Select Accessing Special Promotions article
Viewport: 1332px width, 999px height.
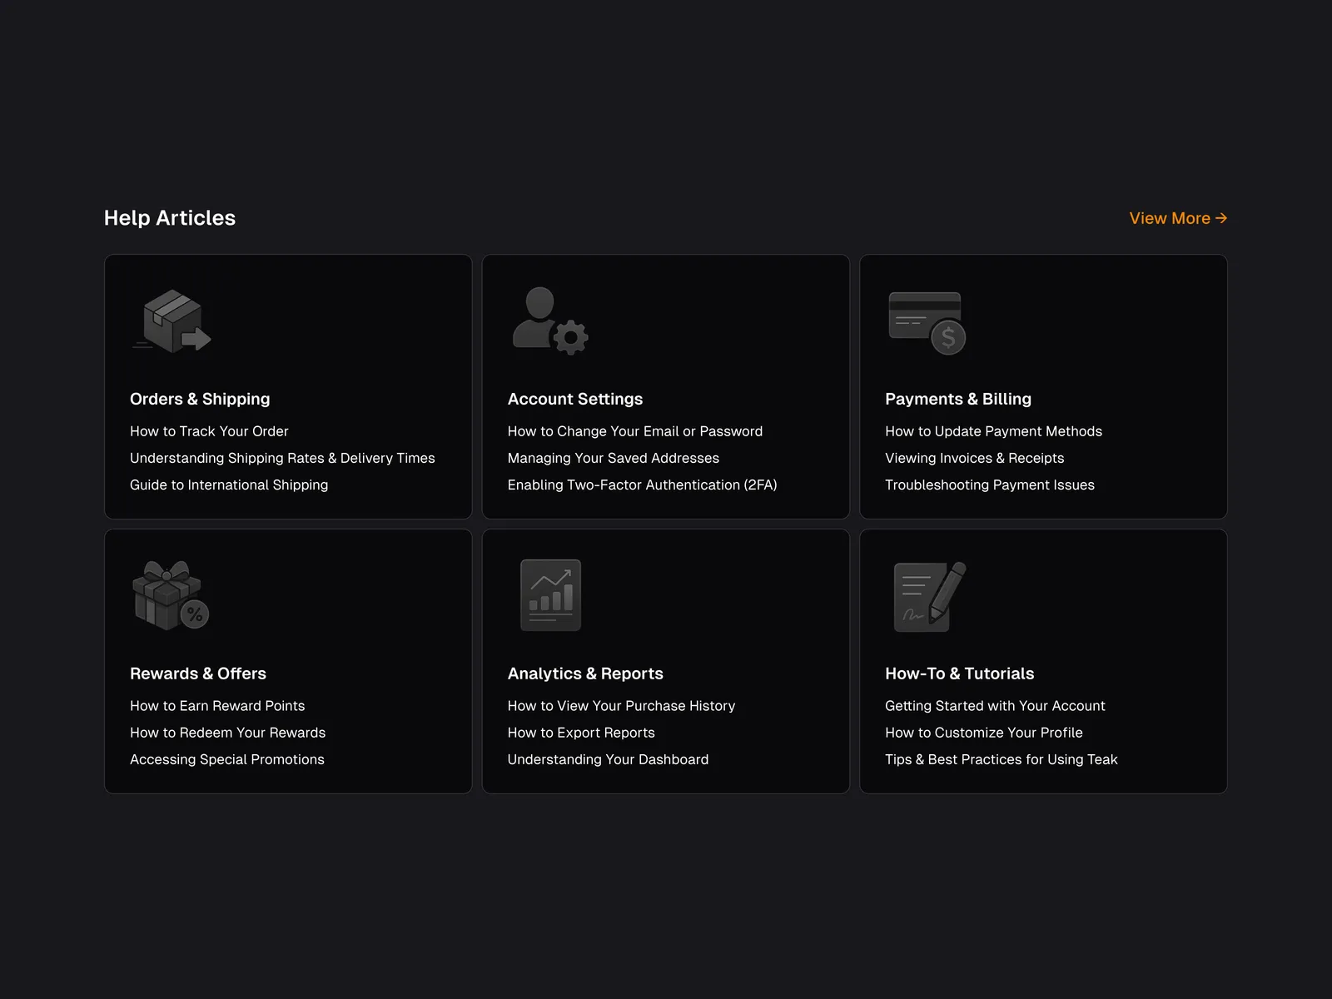point(227,759)
